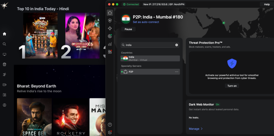Click the Dark Web Monitor heading

[x=201, y=104]
